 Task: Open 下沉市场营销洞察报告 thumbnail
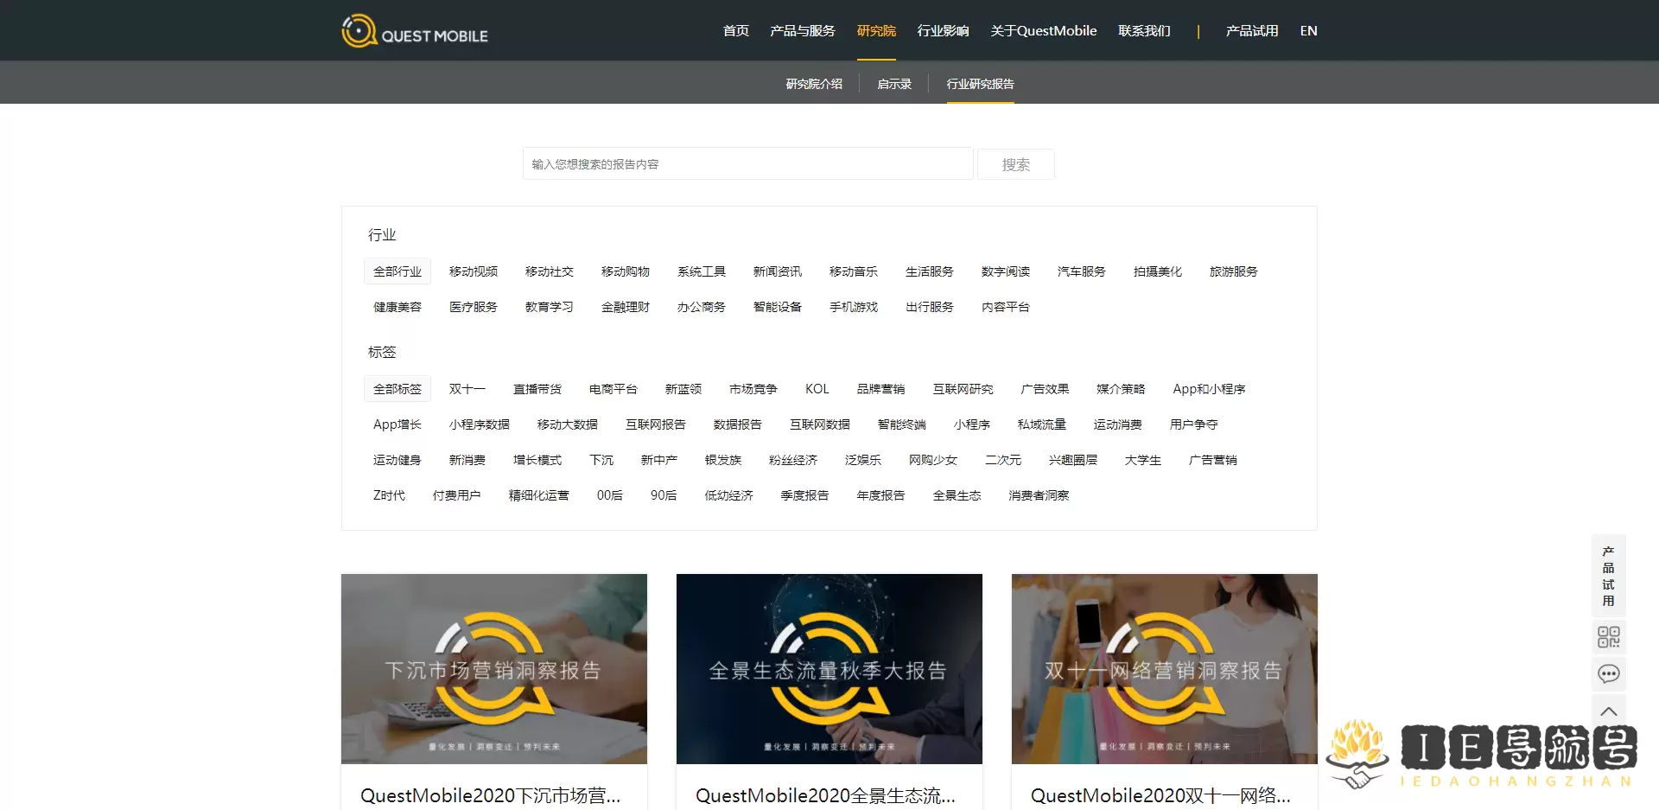(x=494, y=669)
